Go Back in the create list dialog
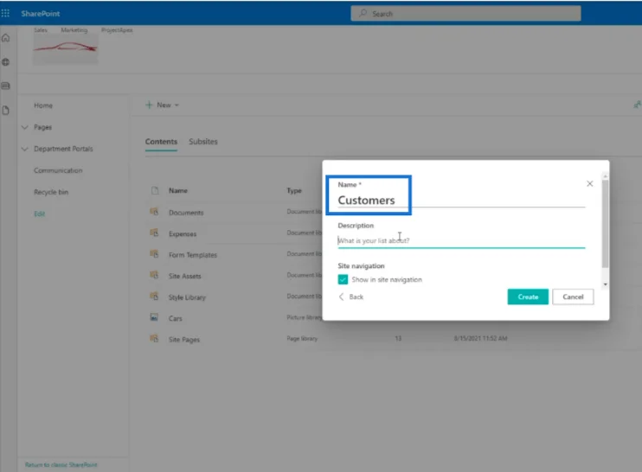The height and width of the screenshot is (472, 642). tap(351, 297)
